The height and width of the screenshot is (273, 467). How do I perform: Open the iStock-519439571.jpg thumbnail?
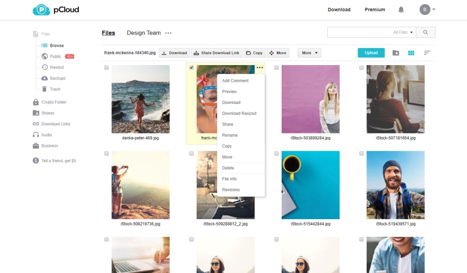pos(395,185)
